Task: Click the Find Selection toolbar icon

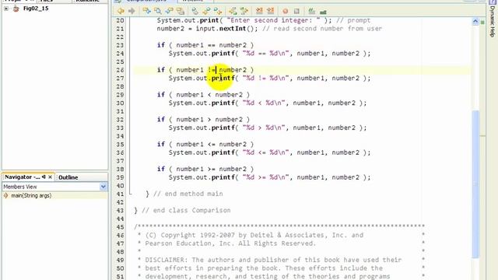Action: 147,11
